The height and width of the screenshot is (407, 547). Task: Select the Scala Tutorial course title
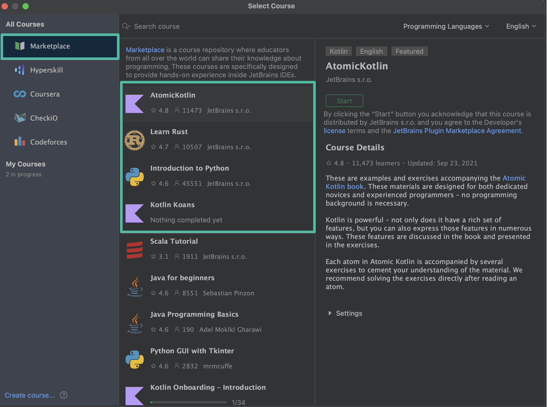coord(174,241)
